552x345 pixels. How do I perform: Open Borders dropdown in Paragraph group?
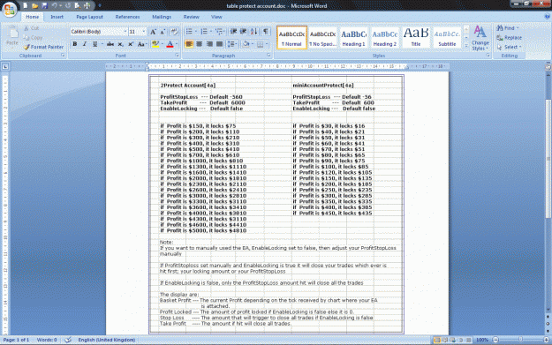click(267, 44)
